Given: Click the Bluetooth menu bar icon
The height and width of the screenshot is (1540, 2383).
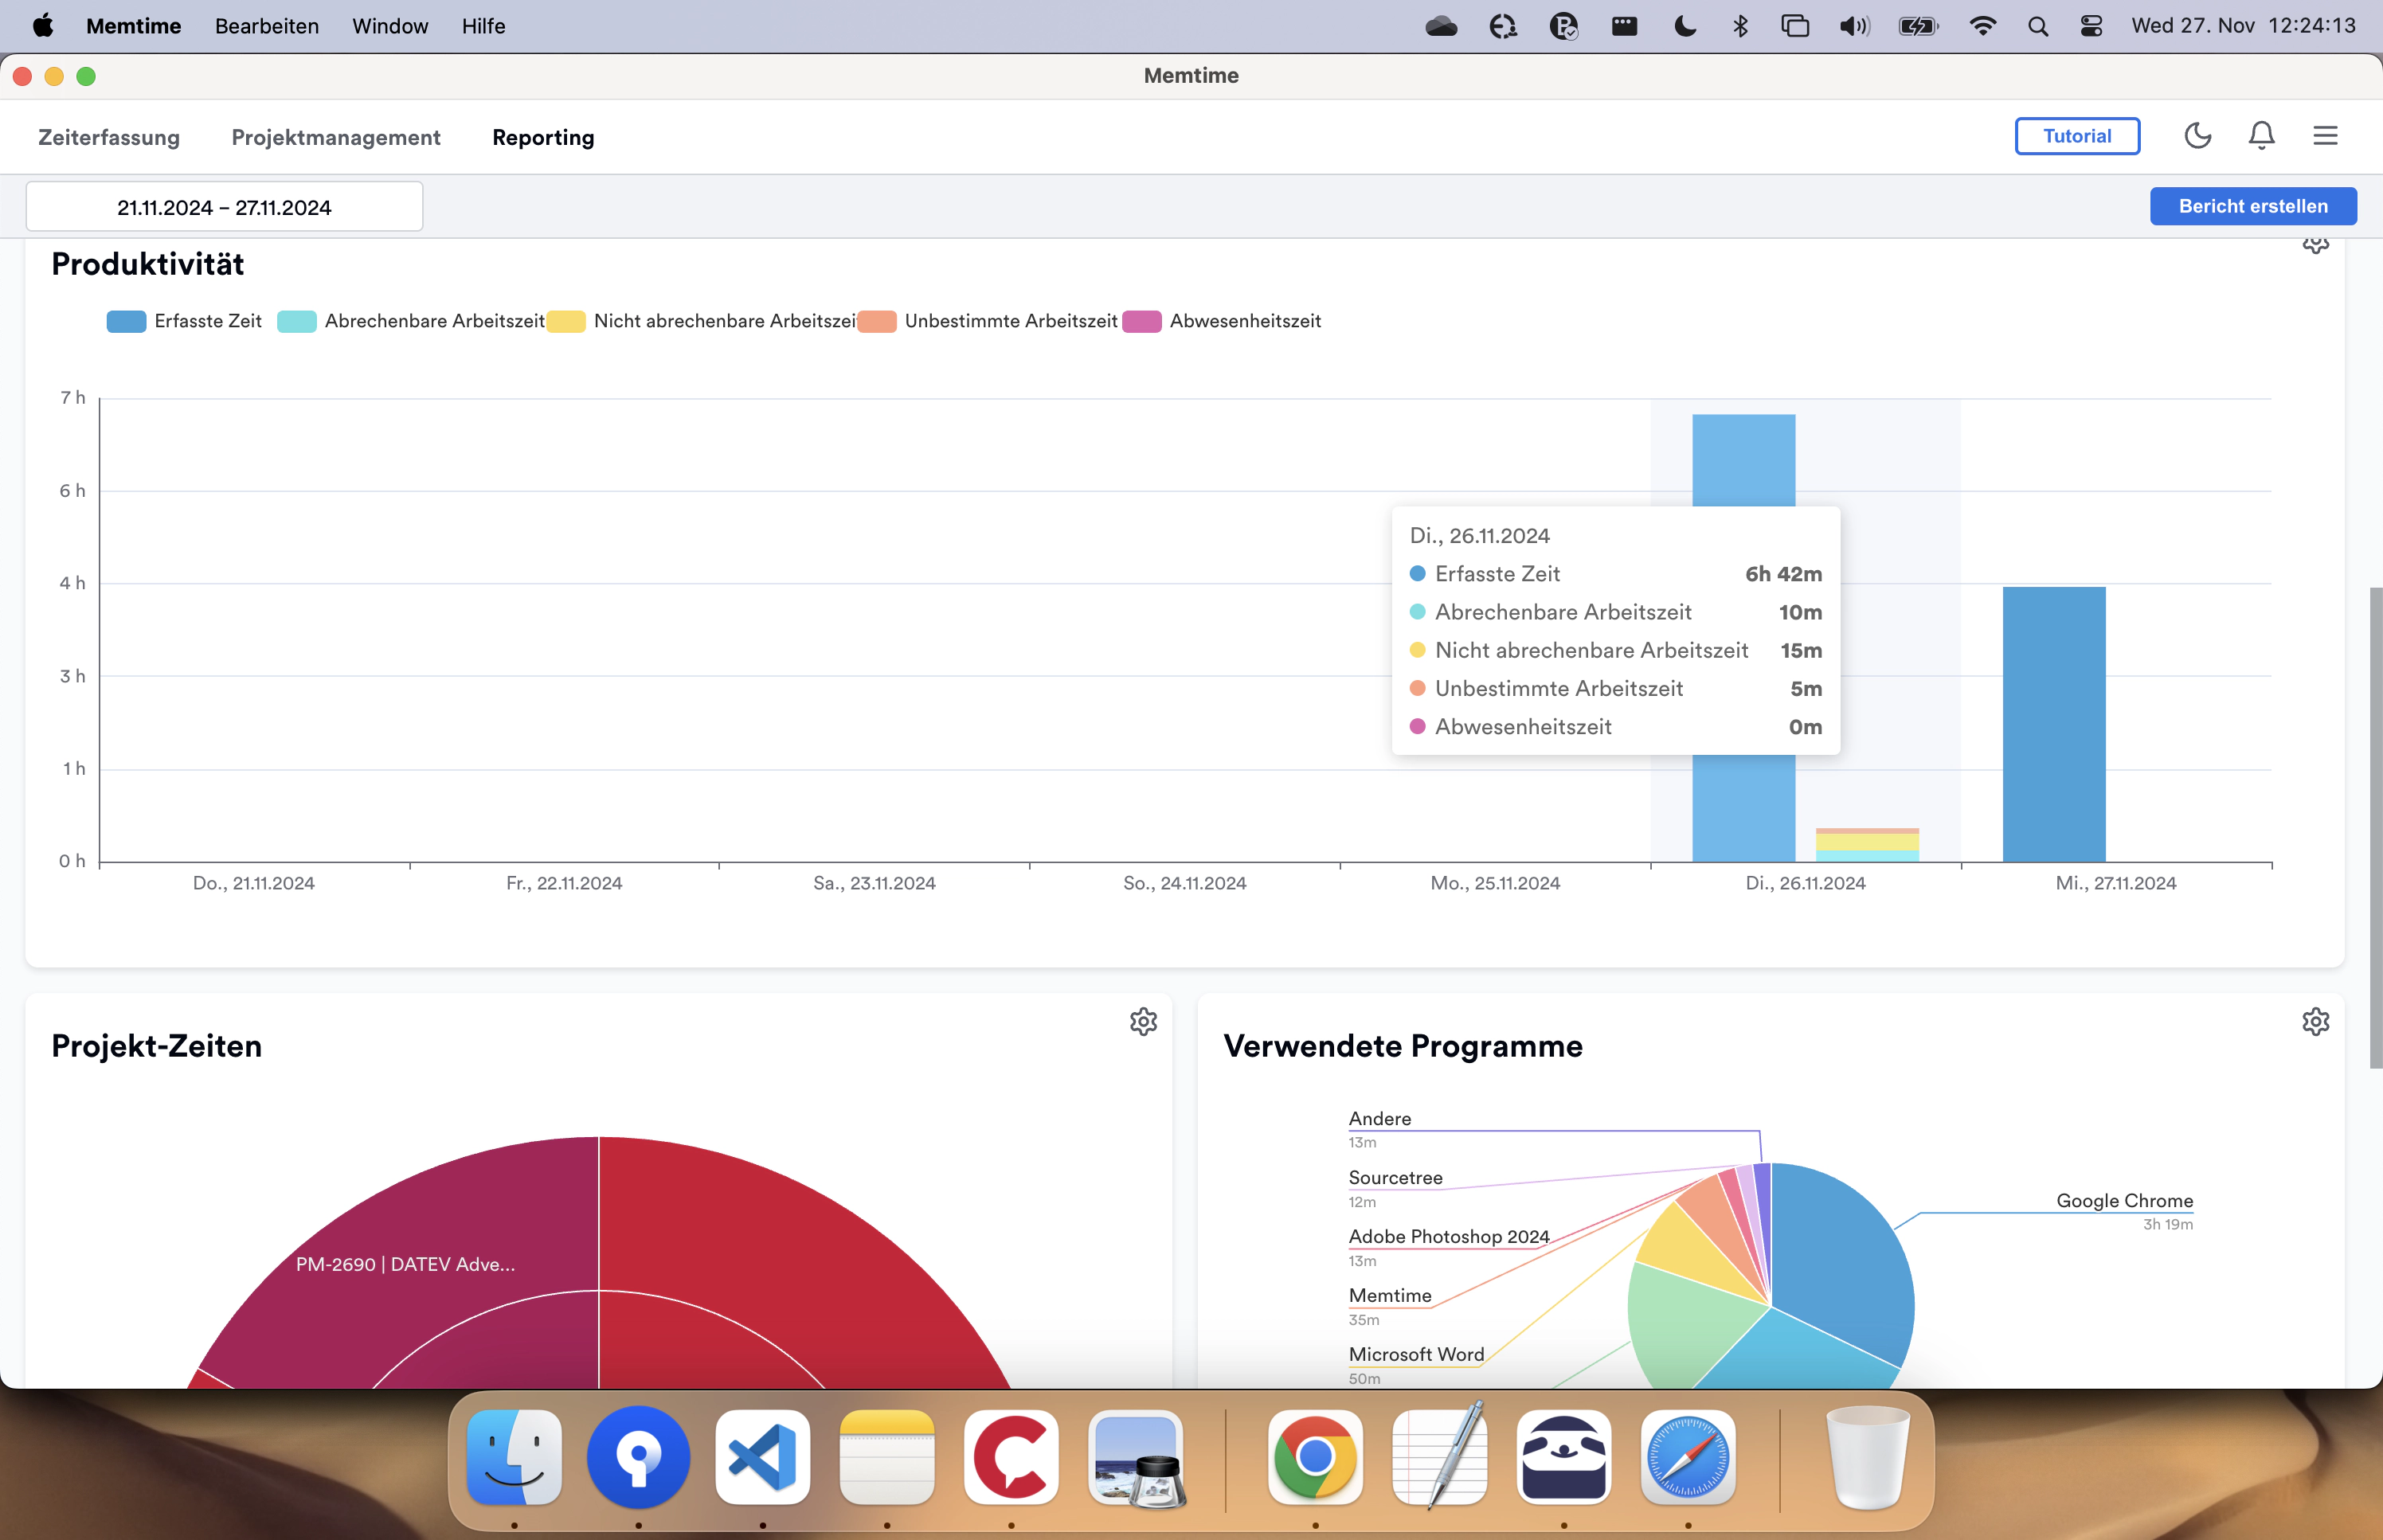Looking at the screenshot, I should tap(1740, 26).
